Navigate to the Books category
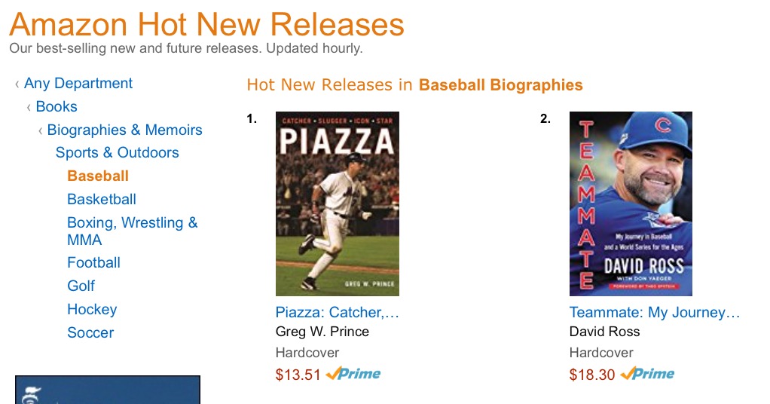This screenshot has width=770, height=404. click(x=57, y=107)
